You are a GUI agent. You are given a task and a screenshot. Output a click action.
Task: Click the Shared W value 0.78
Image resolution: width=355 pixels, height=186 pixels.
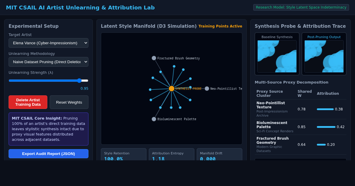[x=301, y=109]
